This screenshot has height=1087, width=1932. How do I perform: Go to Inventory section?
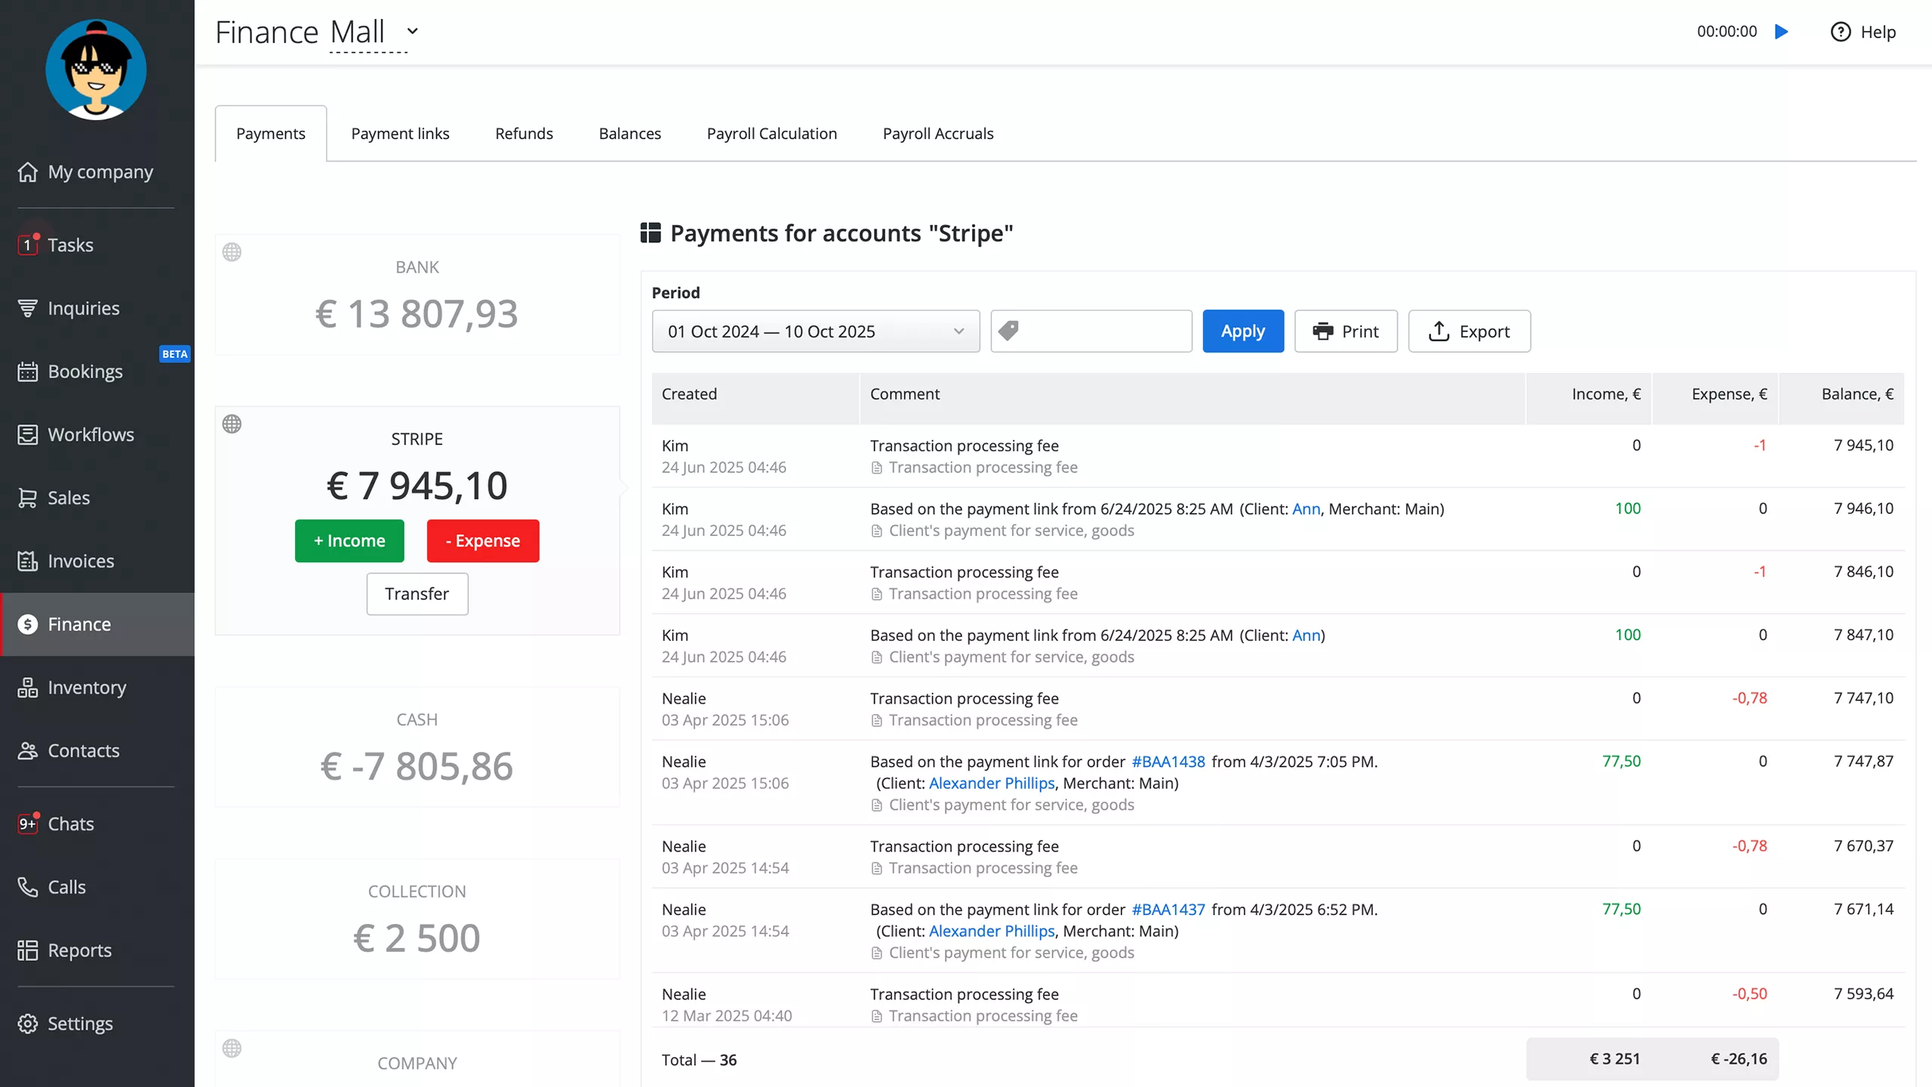[x=87, y=688]
